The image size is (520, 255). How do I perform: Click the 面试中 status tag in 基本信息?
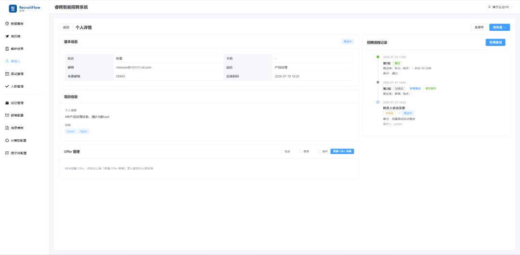[348, 41]
